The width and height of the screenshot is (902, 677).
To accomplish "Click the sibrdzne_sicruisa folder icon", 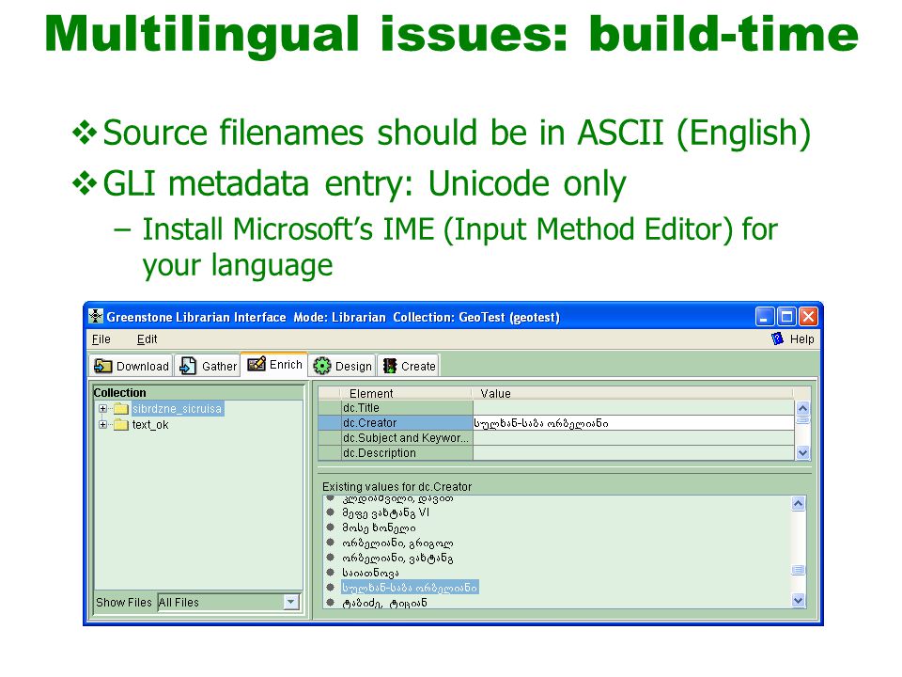I will (121, 409).
